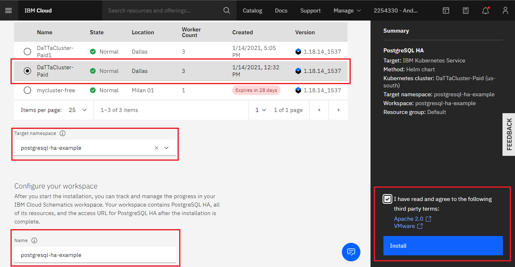Sort by the Location column header

tap(143, 32)
